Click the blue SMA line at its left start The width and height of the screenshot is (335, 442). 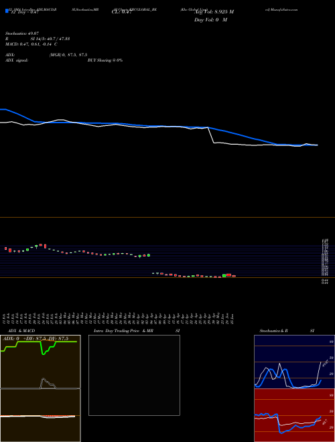click(x=3, y=109)
